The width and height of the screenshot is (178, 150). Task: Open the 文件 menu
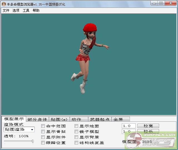click(x=6, y=10)
